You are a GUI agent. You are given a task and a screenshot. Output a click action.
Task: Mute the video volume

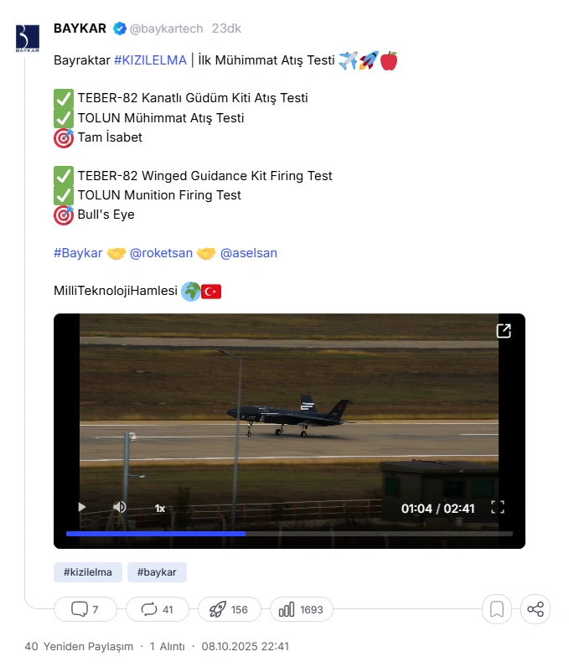point(120,507)
